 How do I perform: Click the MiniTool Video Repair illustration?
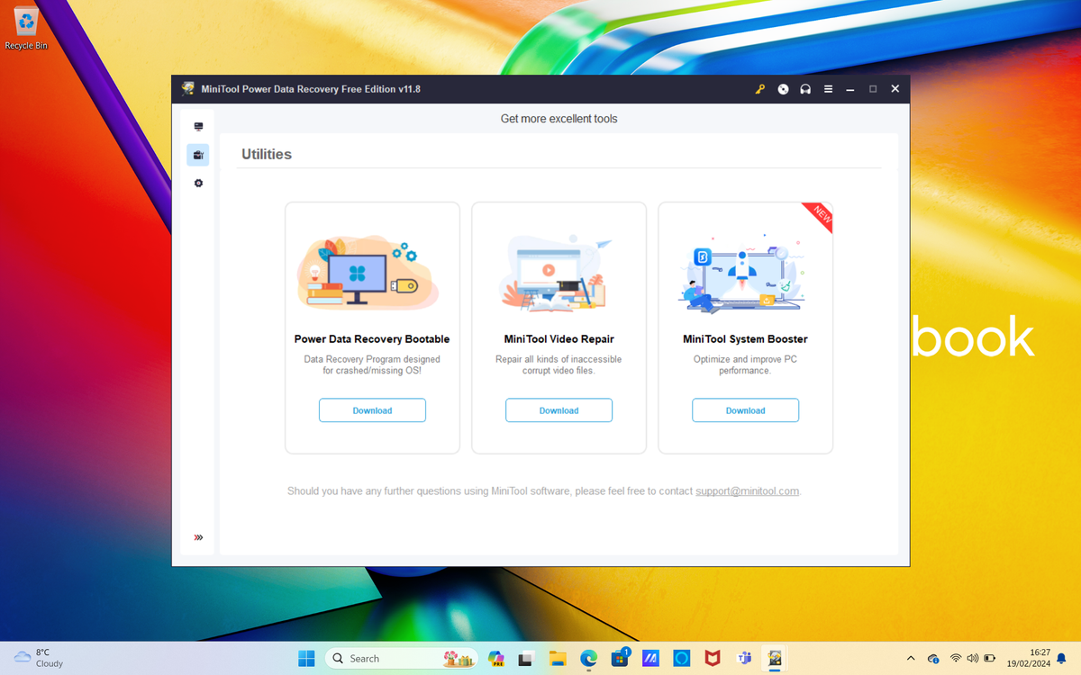pos(555,274)
